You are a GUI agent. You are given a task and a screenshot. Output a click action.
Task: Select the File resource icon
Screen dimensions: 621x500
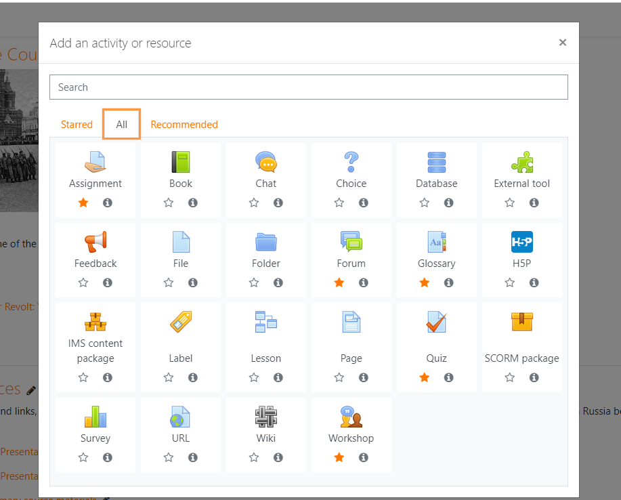[181, 242]
